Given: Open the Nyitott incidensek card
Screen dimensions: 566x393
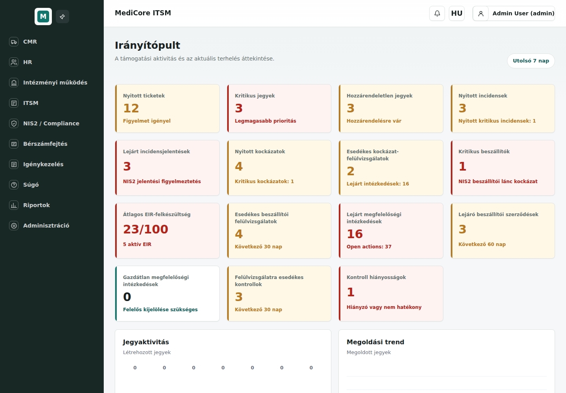Looking at the screenshot, I should [503, 108].
